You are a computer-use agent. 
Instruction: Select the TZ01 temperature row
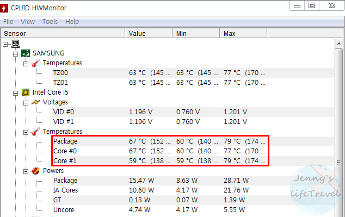pyautogui.click(x=193, y=83)
